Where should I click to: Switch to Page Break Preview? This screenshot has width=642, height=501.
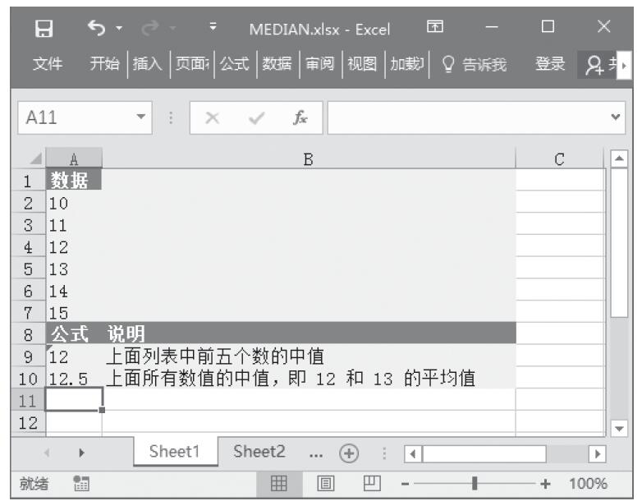click(369, 483)
